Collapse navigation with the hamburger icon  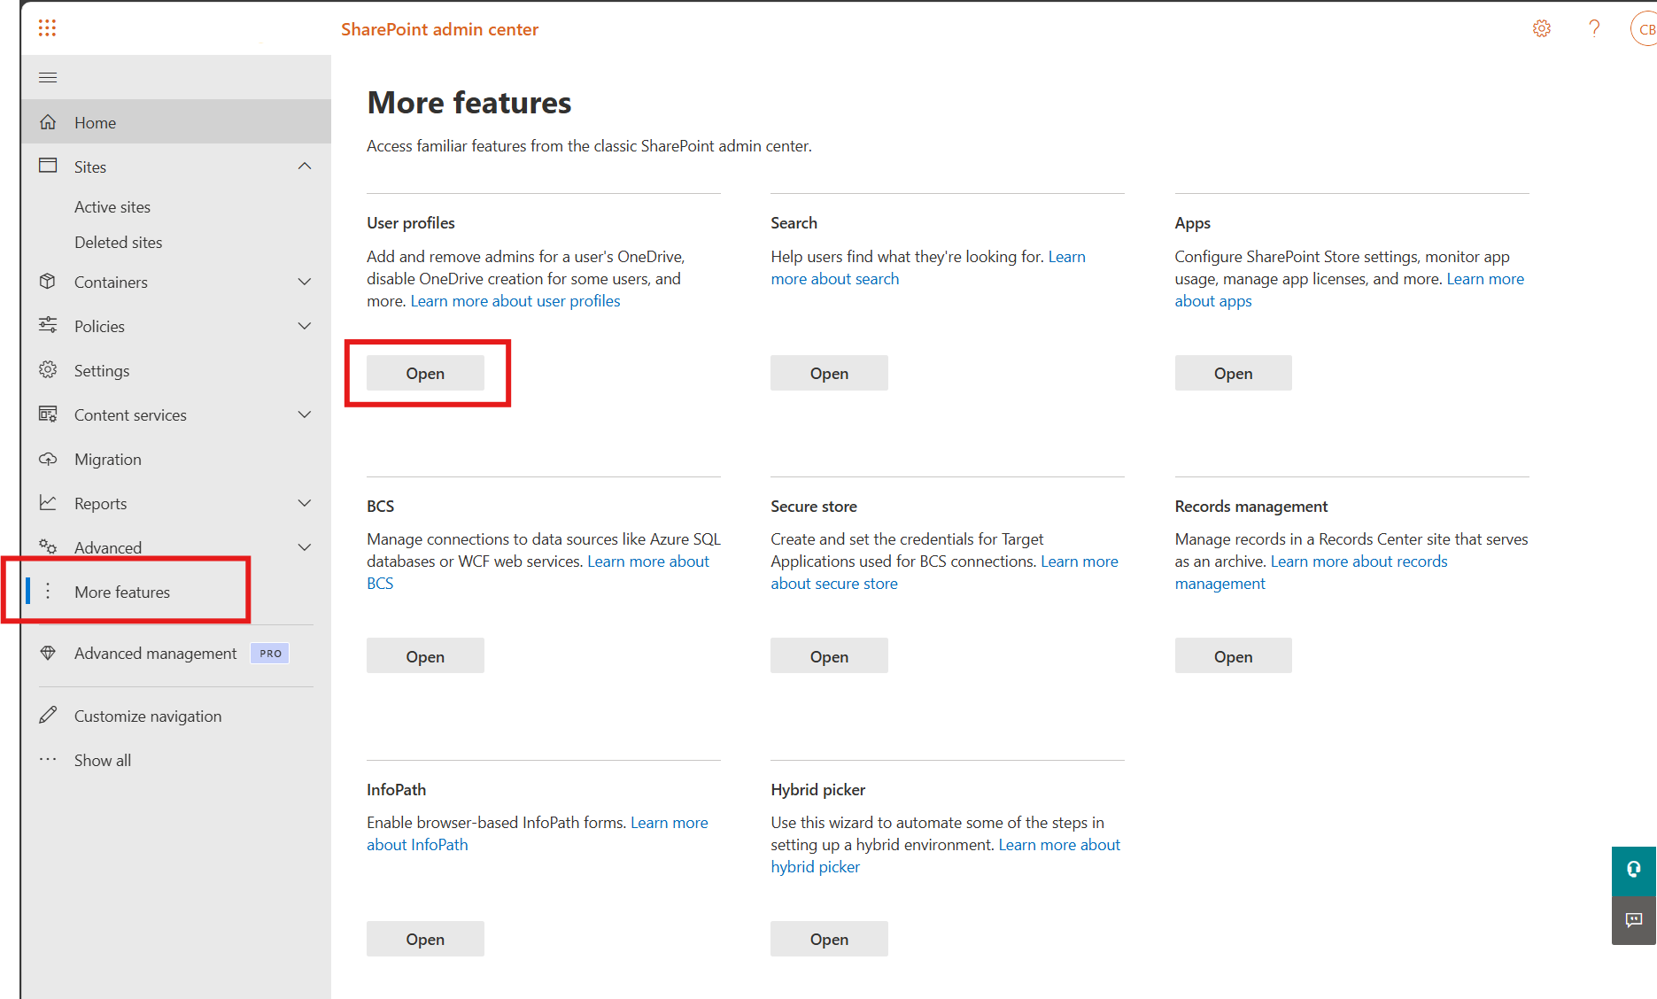click(48, 78)
